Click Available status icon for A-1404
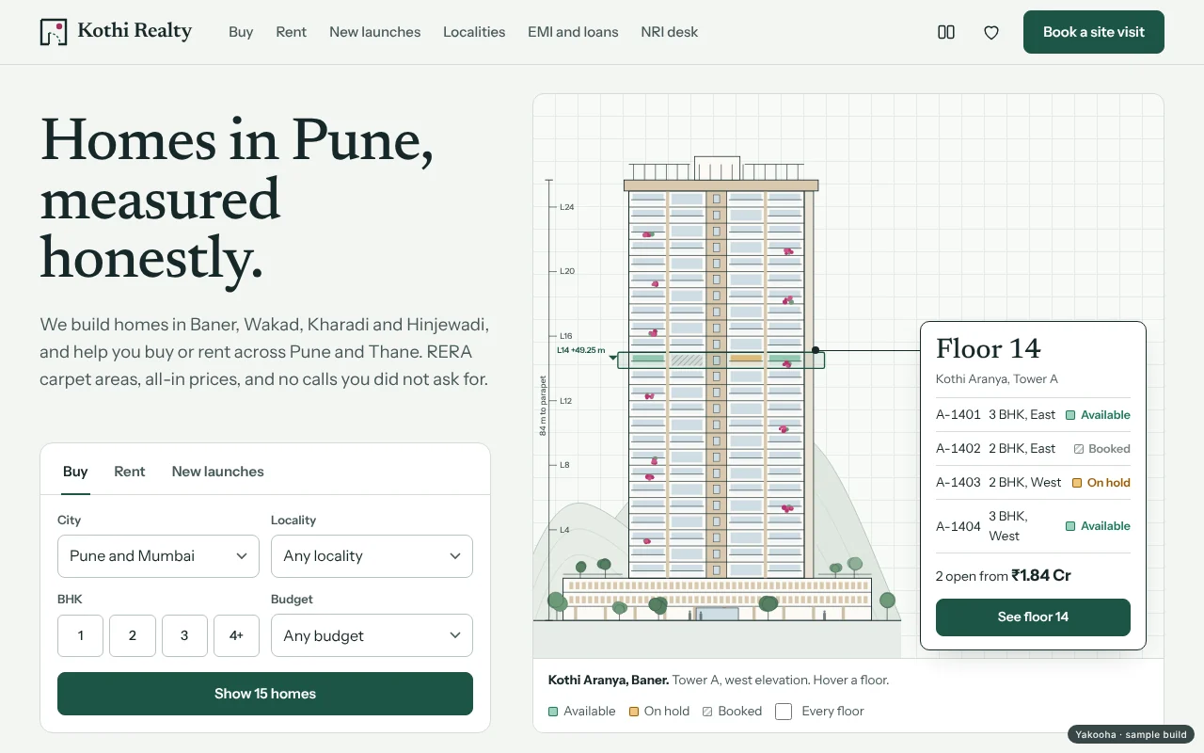The image size is (1204, 753). pos(1070,526)
